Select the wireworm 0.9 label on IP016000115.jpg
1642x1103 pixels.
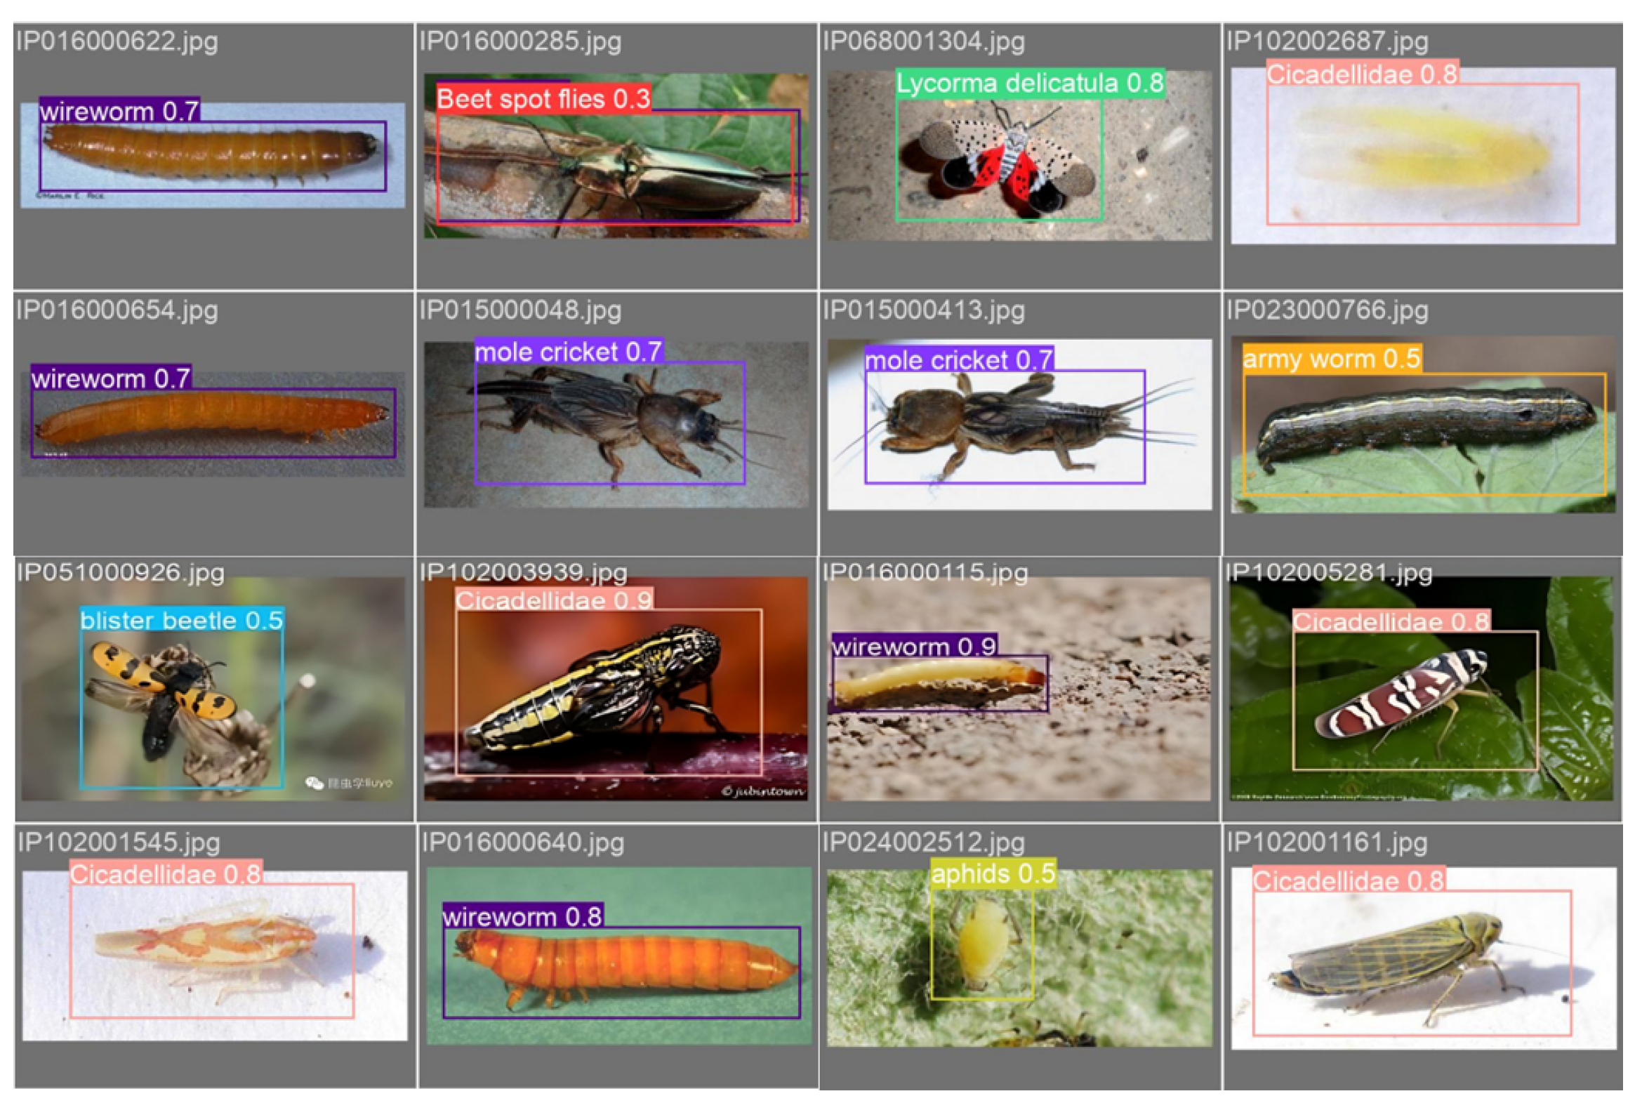click(914, 644)
